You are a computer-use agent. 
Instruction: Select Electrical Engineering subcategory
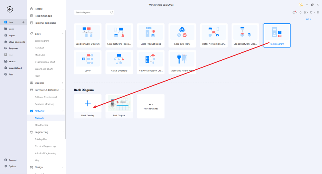[45, 146]
